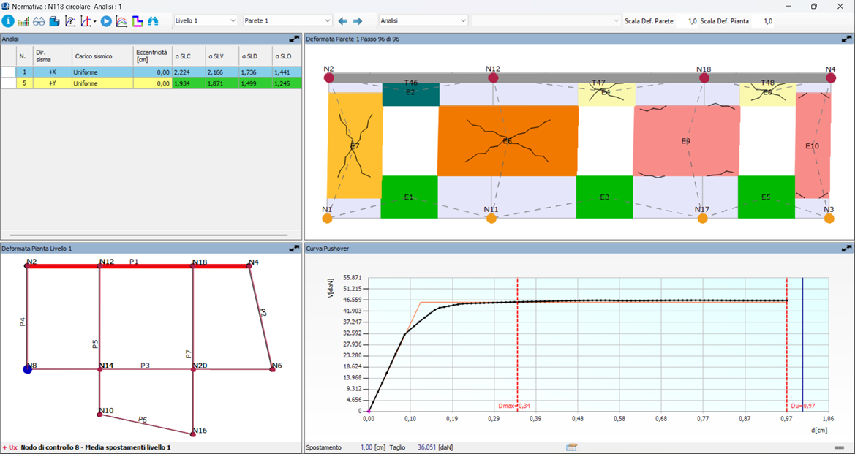Open the colored bar chart tool
The height and width of the screenshot is (454, 855).
[23, 21]
